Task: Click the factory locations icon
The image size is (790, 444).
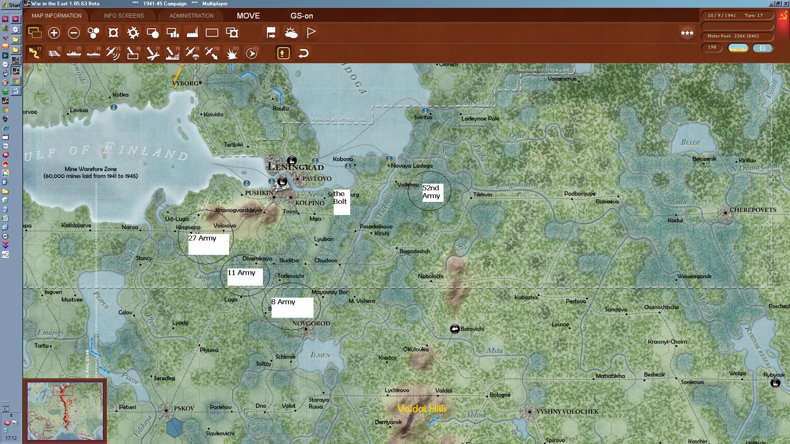Action: pos(192,33)
